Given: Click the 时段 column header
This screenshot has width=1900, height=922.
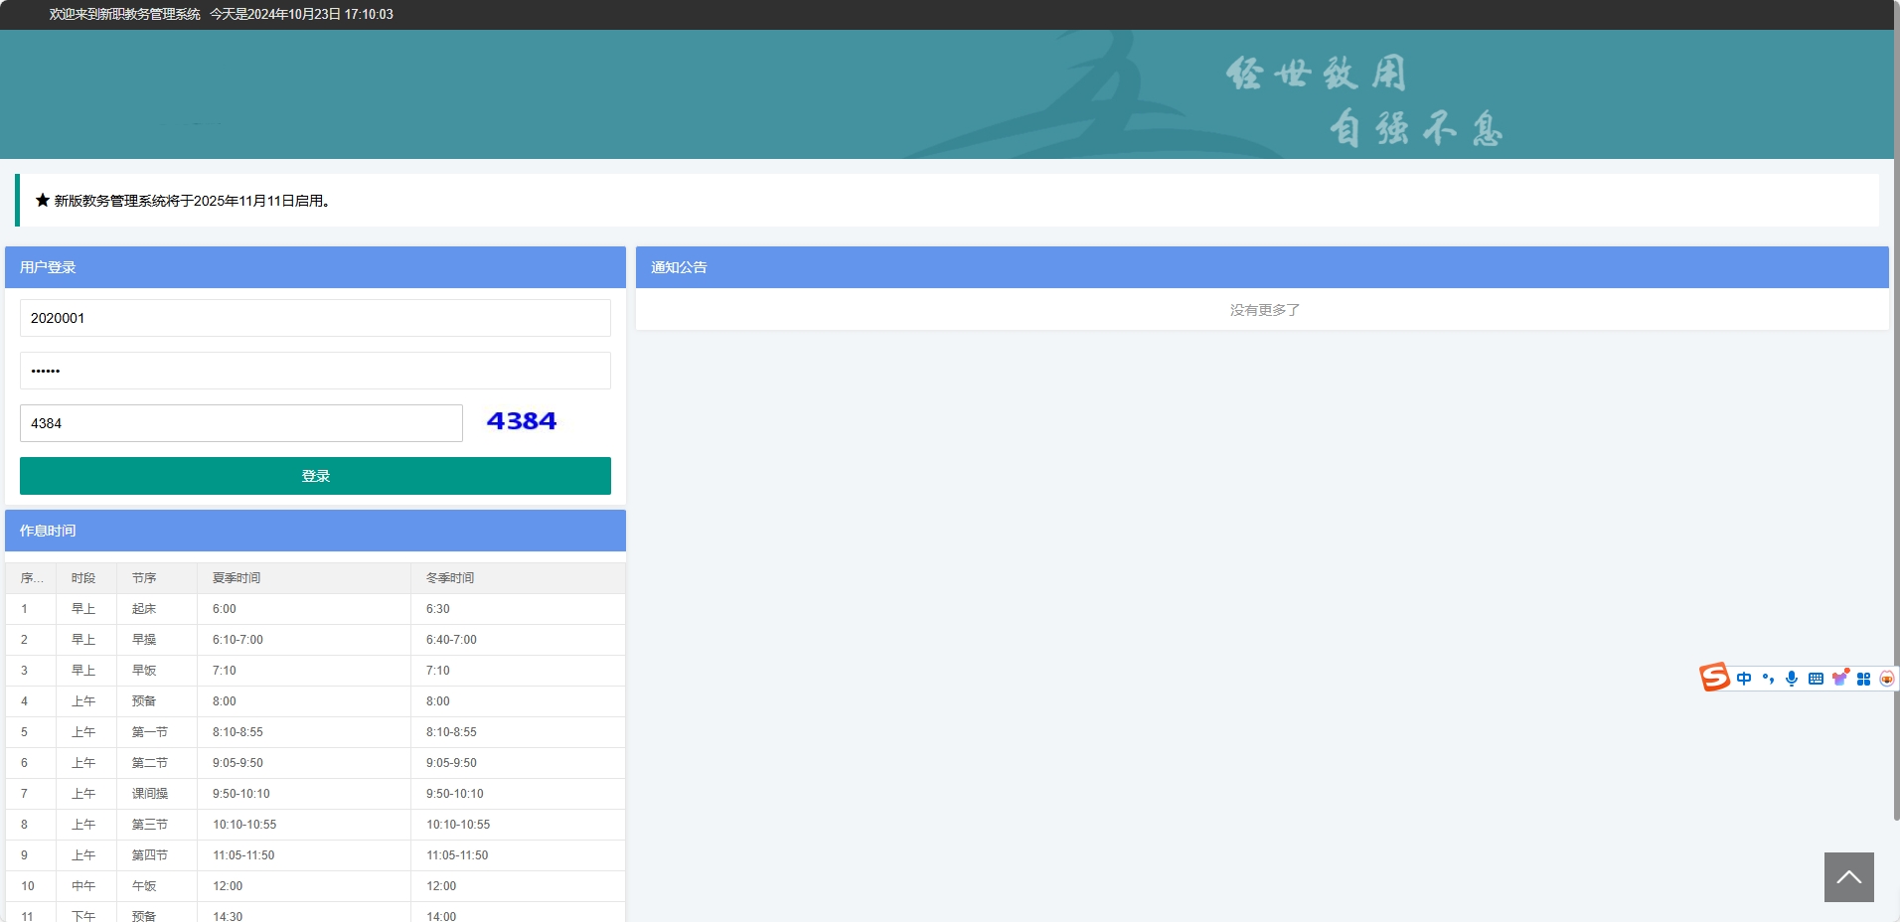Looking at the screenshot, I should tap(86, 578).
